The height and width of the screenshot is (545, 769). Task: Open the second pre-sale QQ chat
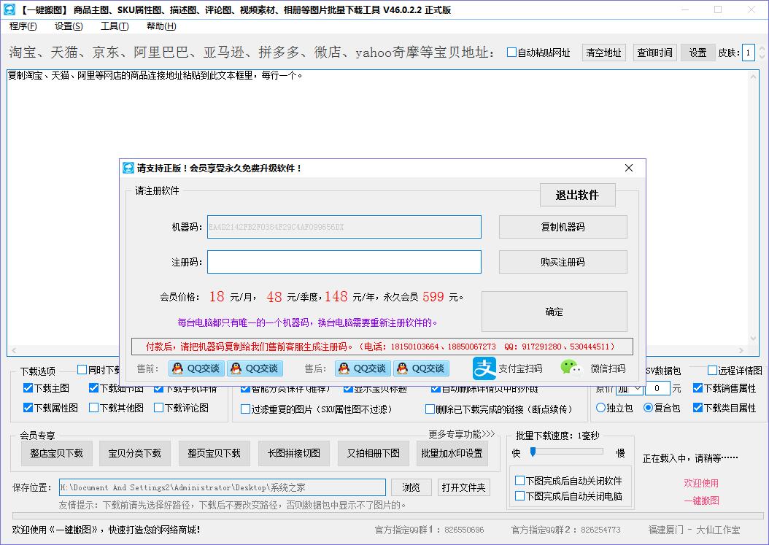(255, 368)
